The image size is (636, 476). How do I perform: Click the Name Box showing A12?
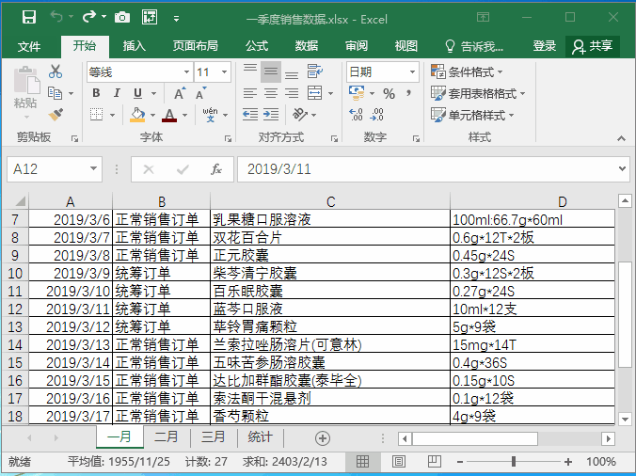47,169
